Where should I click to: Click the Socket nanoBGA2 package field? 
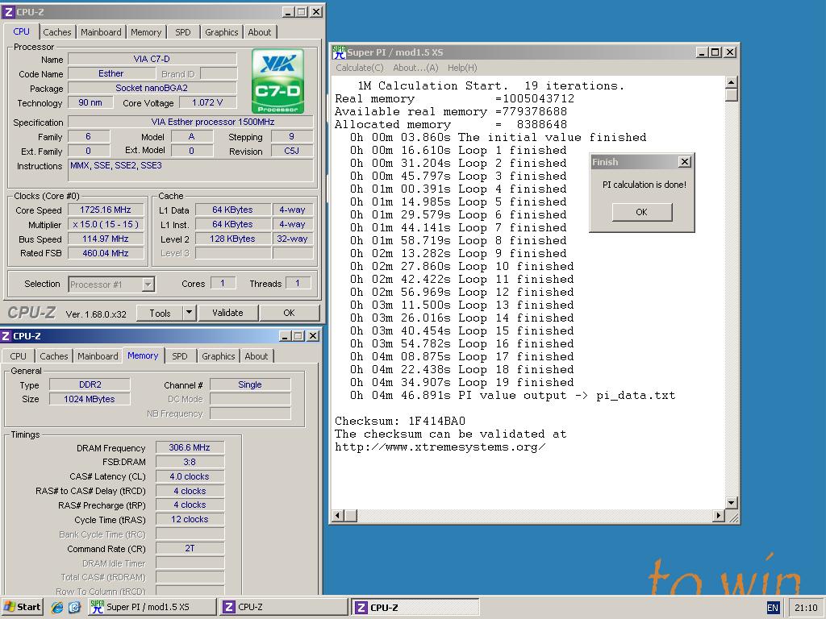point(152,88)
